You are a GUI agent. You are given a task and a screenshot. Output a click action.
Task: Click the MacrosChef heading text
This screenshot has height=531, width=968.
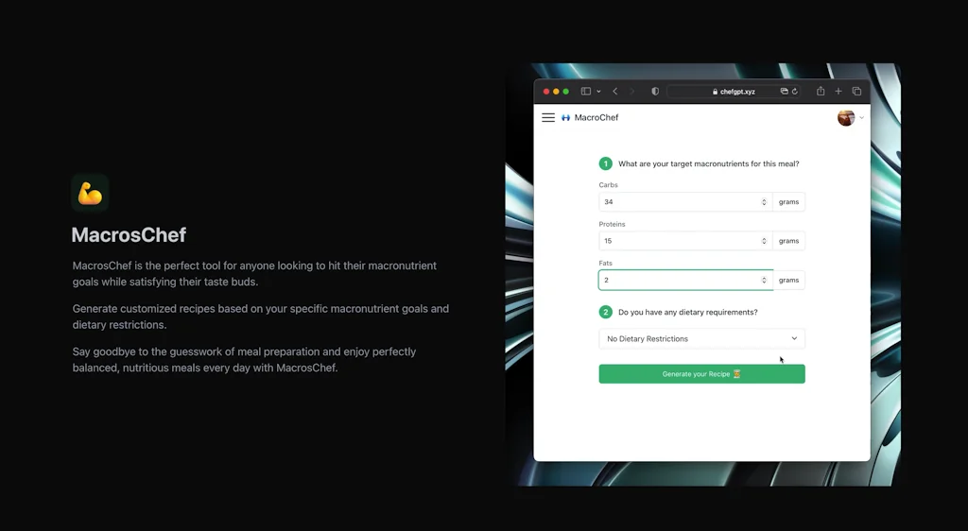pos(129,235)
